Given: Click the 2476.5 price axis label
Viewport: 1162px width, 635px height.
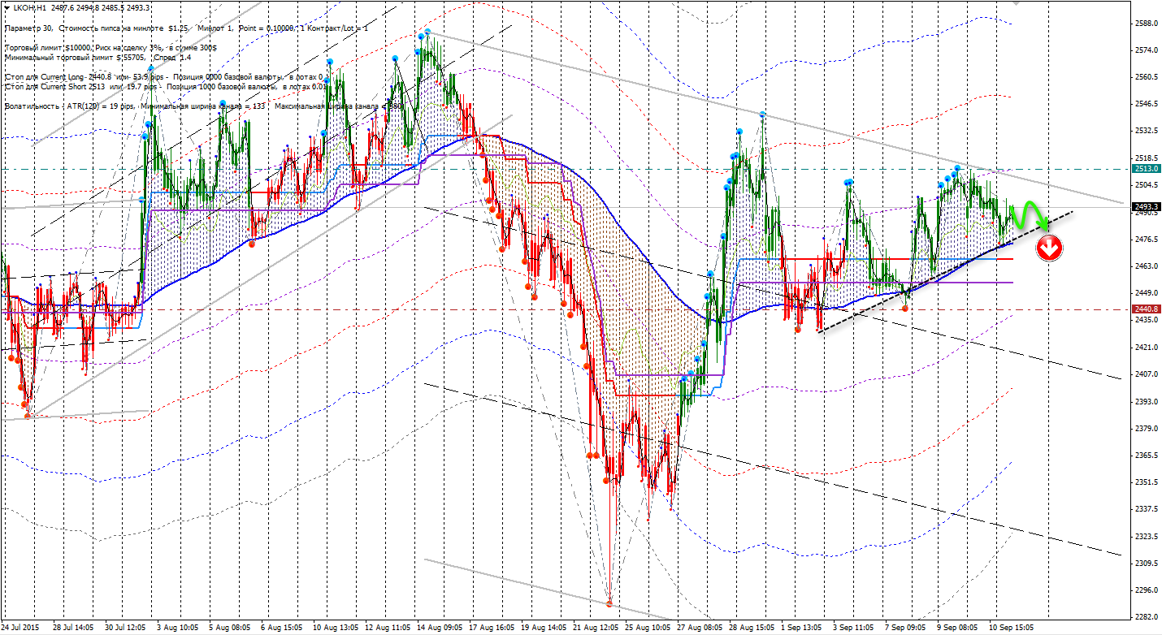Looking at the screenshot, I should pyautogui.click(x=1145, y=239).
